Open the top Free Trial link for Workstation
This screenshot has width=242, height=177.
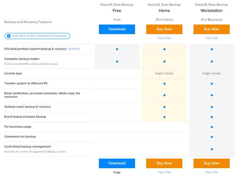click(x=212, y=38)
